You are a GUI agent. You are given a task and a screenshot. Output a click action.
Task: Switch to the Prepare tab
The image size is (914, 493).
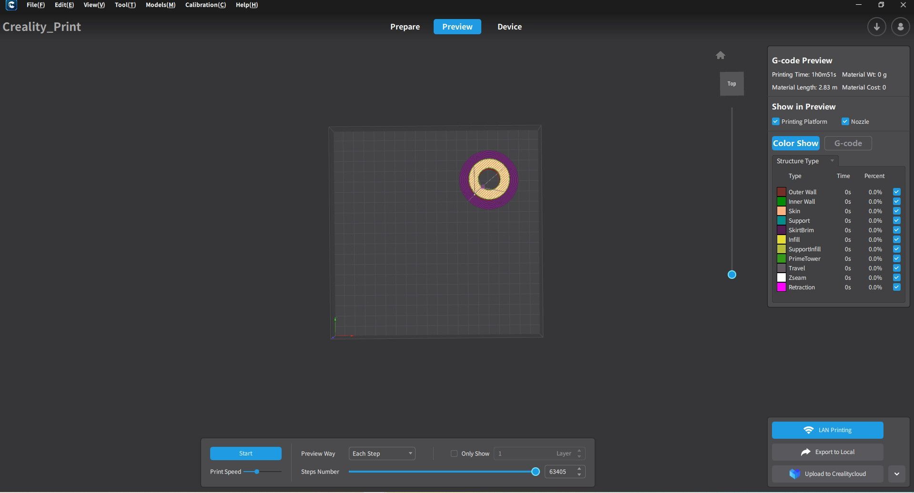(405, 27)
